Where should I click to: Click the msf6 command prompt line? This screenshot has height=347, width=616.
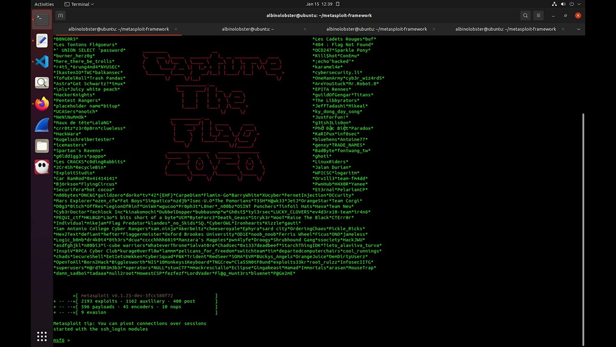pyautogui.click(x=62, y=340)
